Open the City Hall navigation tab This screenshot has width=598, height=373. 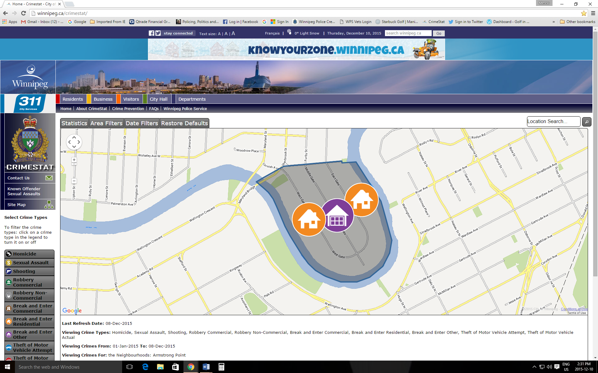point(158,99)
